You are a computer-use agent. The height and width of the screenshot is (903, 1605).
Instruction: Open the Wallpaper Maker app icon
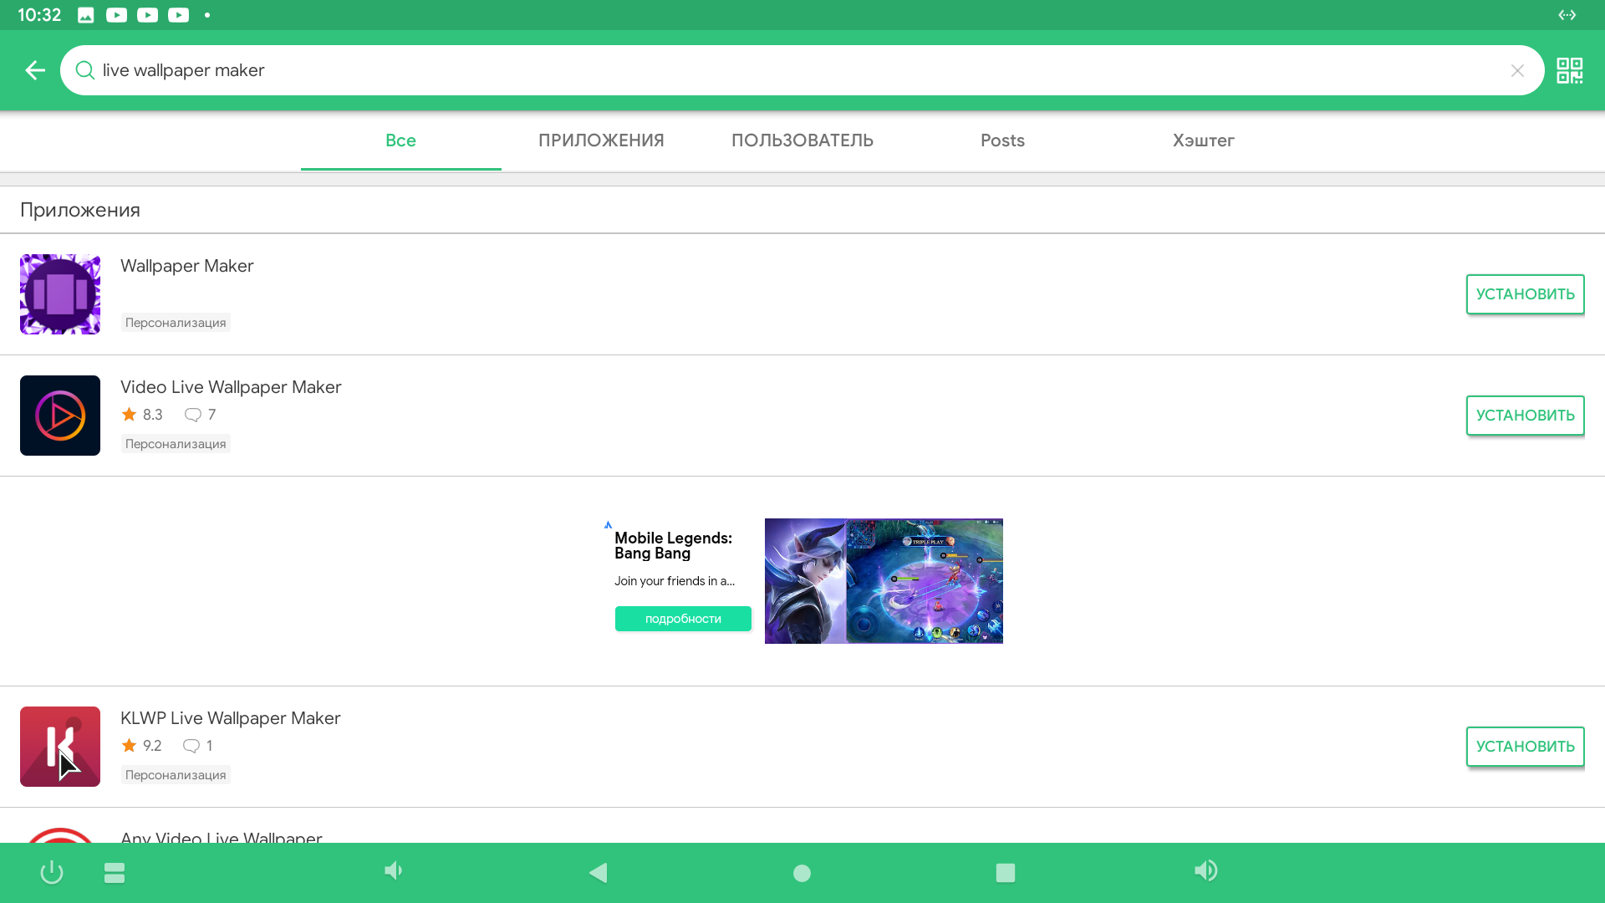60,294
